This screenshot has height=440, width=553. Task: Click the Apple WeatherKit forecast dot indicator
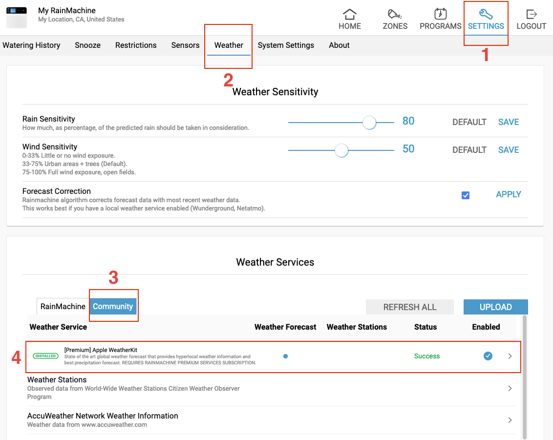285,356
